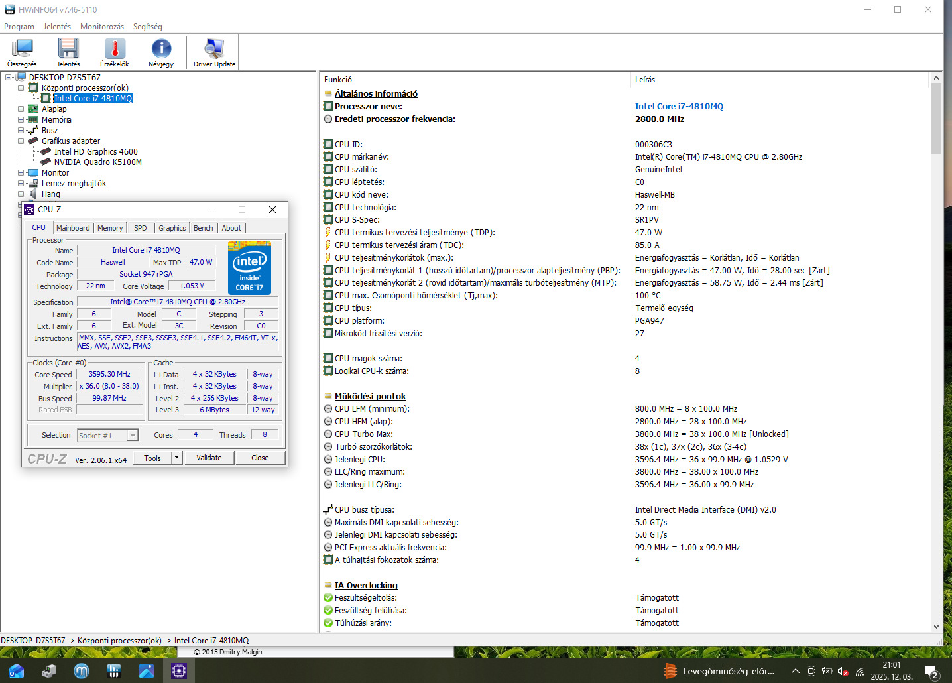Click the Intel inside Core i7 logo in CPU-Z
Viewport: 952px width, 683px height.
coord(249,268)
